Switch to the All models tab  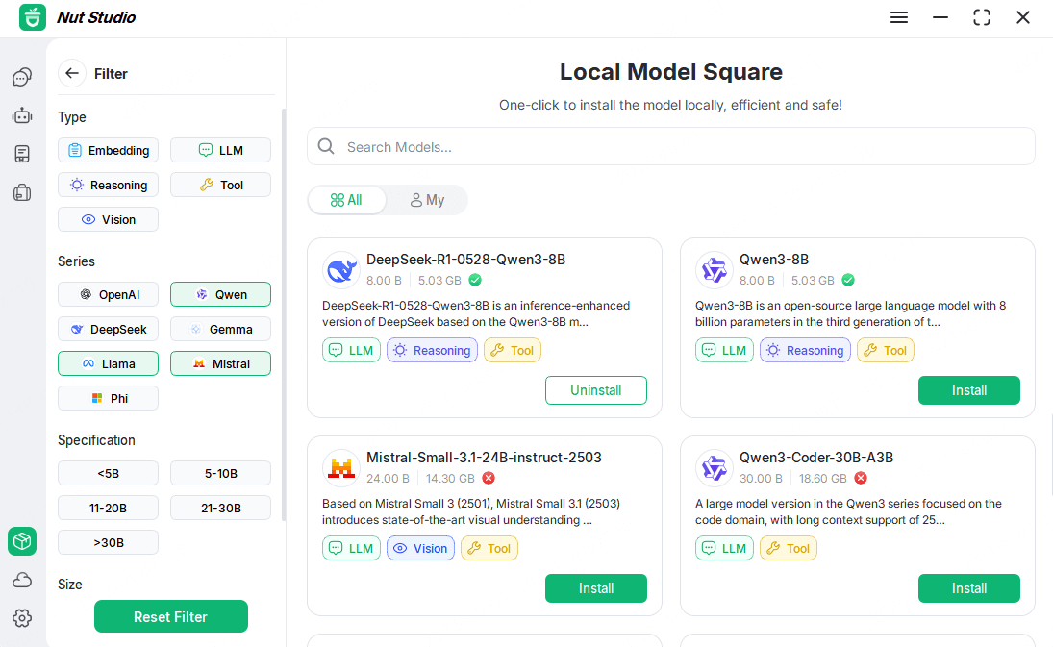point(347,200)
